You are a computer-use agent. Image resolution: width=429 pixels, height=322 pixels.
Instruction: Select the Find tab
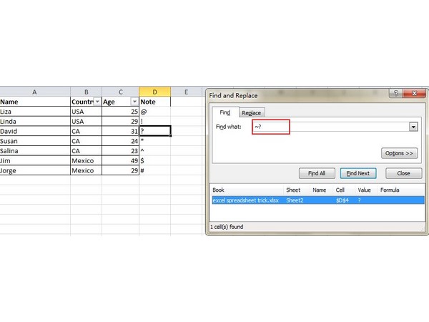pos(225,112)
